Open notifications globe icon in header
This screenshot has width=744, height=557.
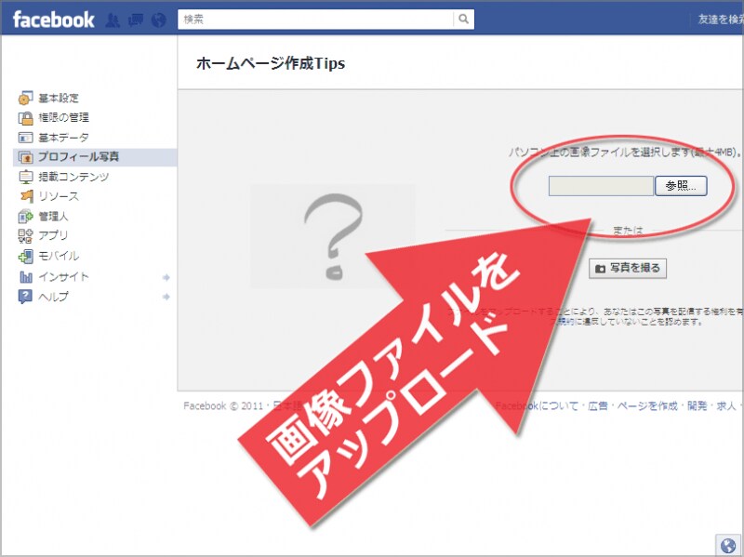coord(159,20)
